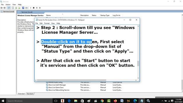Click the Services list vertical scrollbar thumb
Image resolution: width=183 pixels, height=103 pixels.
point(182,85)
